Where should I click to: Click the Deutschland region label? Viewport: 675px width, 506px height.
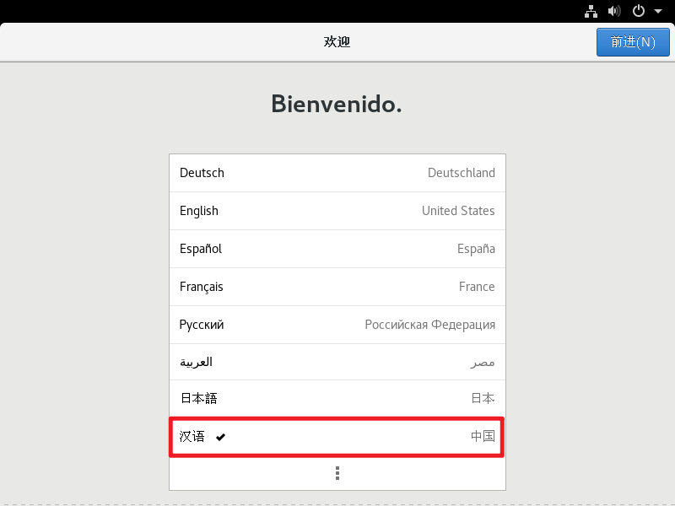461,173
